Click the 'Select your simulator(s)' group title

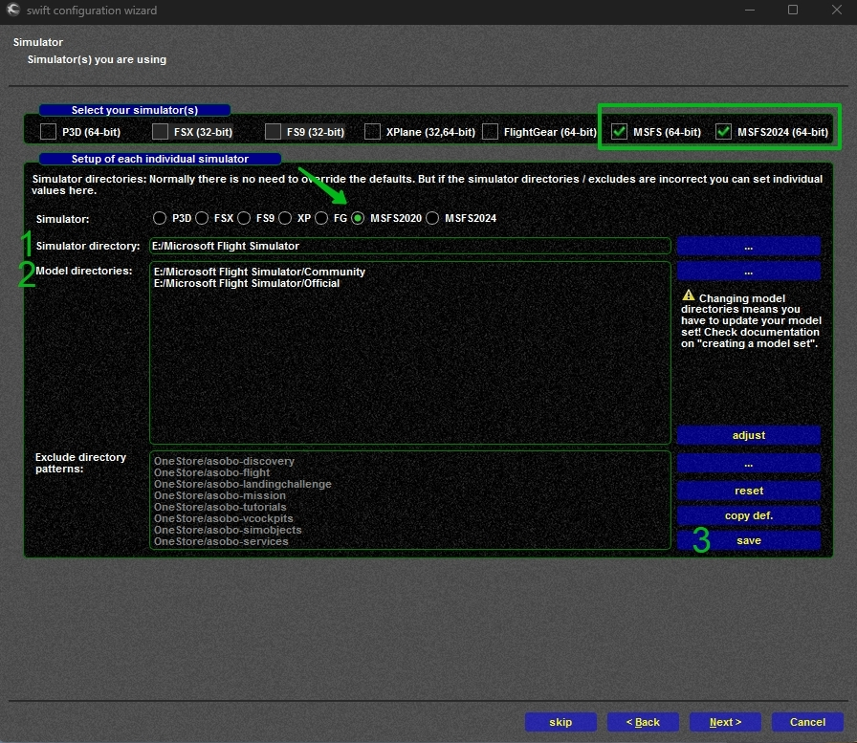pyautogui.click(x=135, y=110)
